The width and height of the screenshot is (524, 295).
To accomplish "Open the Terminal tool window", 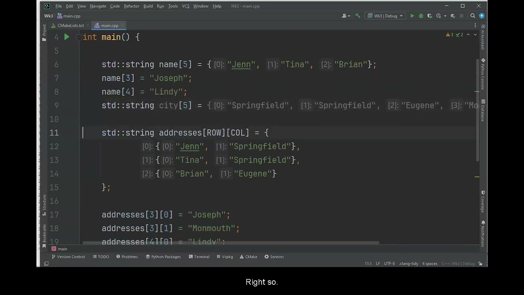I will tap(199, 257).
